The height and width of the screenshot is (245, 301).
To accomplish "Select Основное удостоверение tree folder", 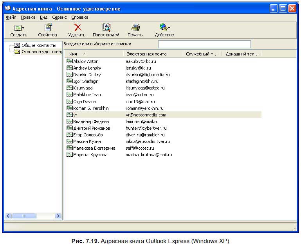I will (41, 52).
